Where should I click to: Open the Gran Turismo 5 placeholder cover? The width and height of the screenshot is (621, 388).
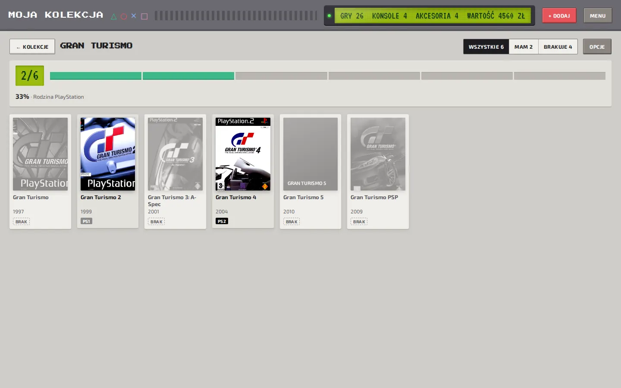click(x=310, y=154)
